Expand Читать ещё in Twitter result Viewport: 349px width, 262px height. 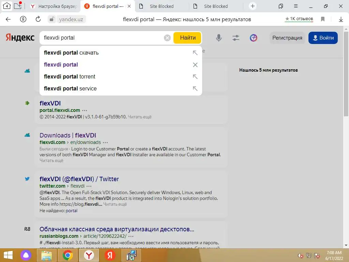click(x=115, y=204)
